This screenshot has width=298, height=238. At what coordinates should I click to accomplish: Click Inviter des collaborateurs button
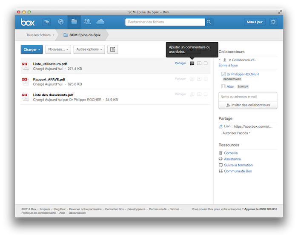click(x=248, y=105)
